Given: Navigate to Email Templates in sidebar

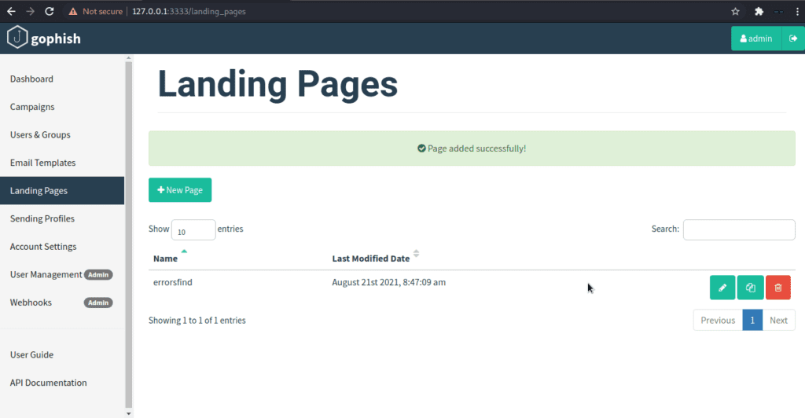Looking at the screenshot, I should tap(42, 163).
